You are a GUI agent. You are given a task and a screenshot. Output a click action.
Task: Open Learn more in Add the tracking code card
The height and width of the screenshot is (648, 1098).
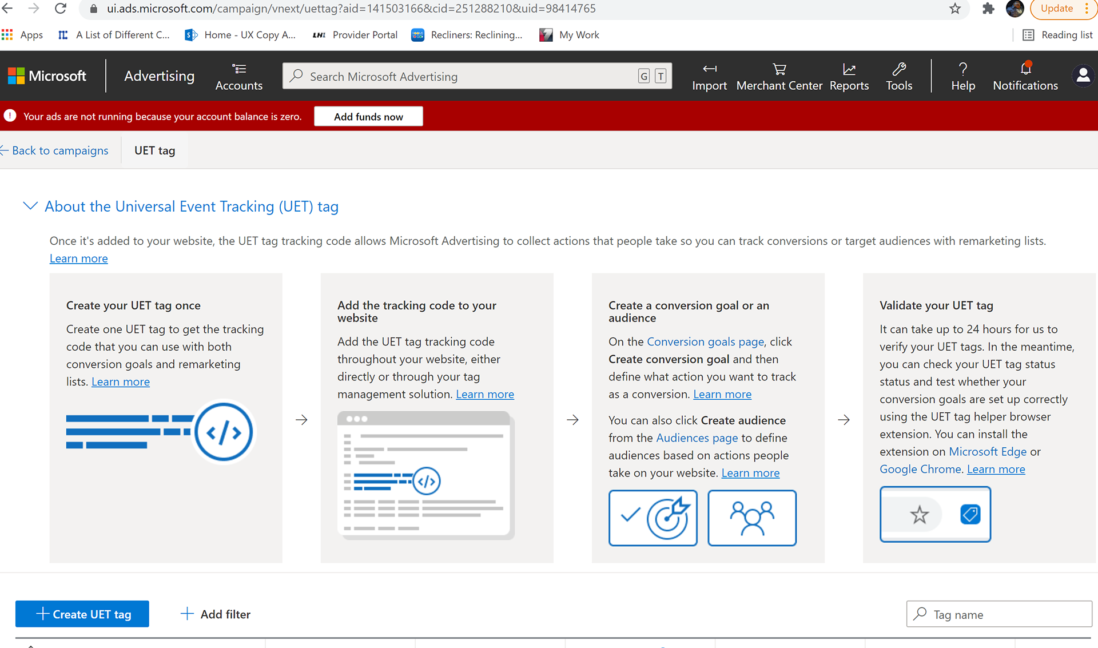pos(485,394)
